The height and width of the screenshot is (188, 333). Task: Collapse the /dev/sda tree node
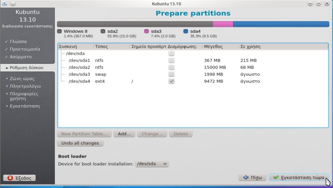tap(62, 54)
